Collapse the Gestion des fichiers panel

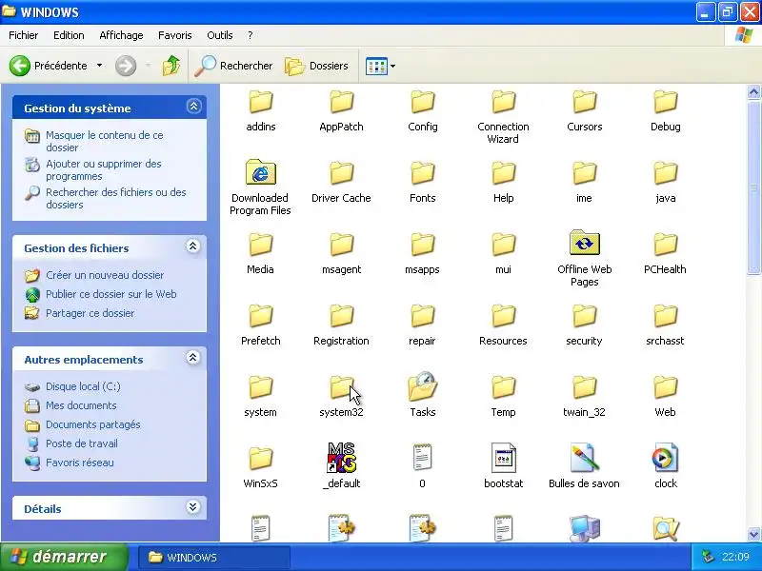tap(193, 246)
